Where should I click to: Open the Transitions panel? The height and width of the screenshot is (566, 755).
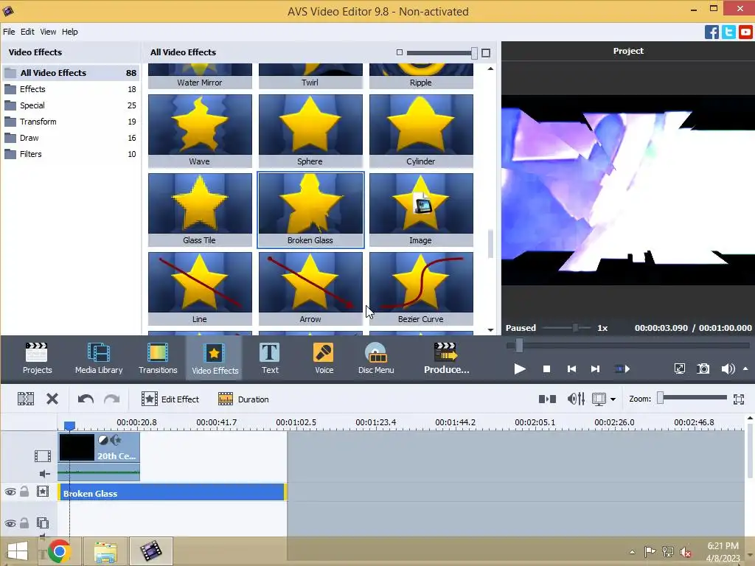158,358
